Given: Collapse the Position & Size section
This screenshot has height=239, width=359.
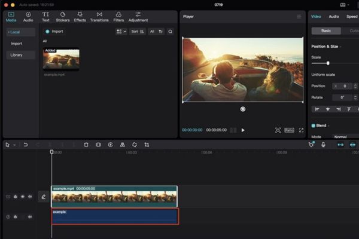Looking at the screenshot, I should coord(340,47).
